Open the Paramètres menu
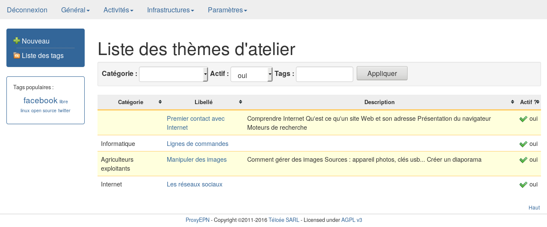The height and width of the screenshot is (227, 547). [x=227, y=10]
